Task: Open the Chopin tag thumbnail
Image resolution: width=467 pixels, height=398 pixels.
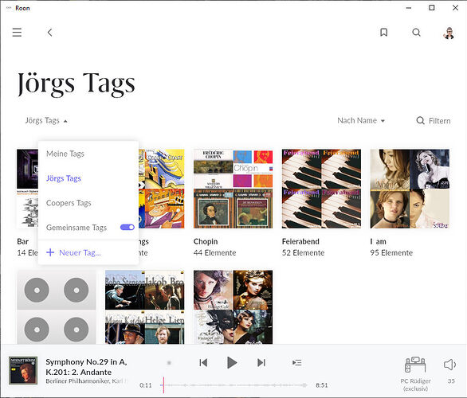Action: tap(233, 189)
